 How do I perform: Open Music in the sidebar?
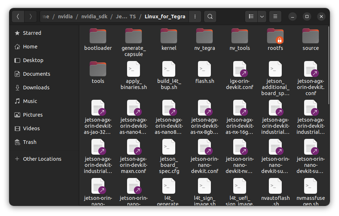click(44, 101)
